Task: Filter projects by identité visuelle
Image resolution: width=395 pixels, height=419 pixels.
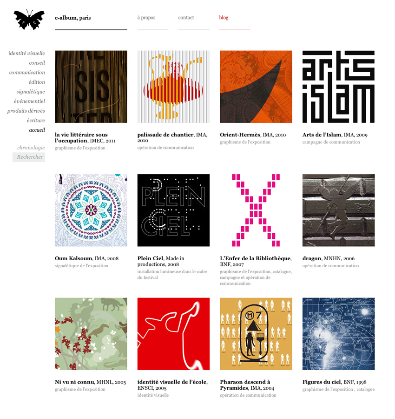Action: [26, 53]
